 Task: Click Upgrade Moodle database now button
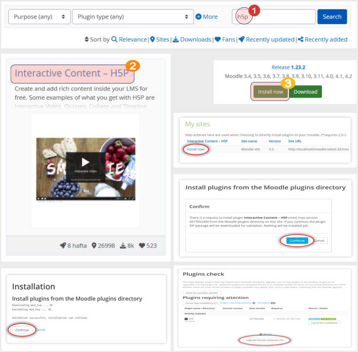tap(265, 340)
